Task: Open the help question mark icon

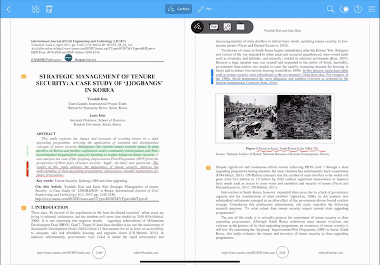Action: tap(358, 9)
